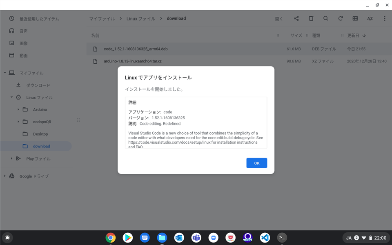Click Linux ファイル breadcrumb
The image size is (392, 245).
(141, 19)
